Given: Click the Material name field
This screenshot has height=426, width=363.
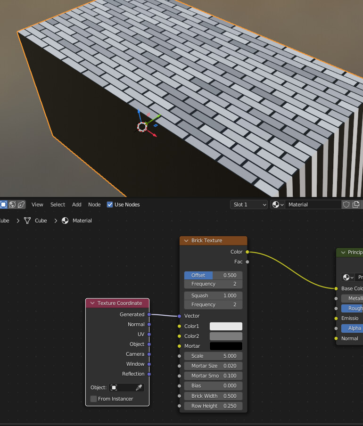Looking at the screenshot, I should pos(313,205).
